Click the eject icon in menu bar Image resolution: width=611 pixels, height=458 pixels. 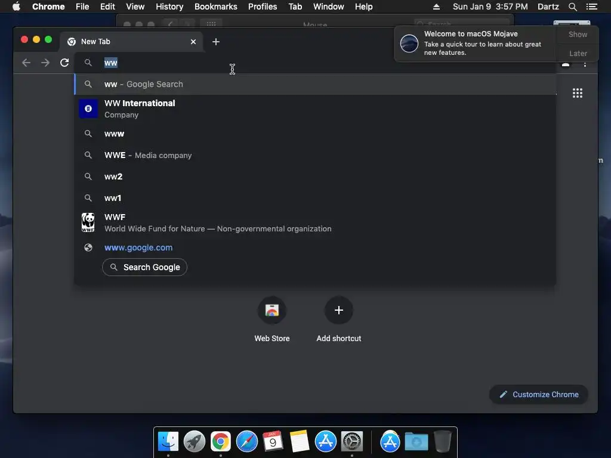pos(436,7)
